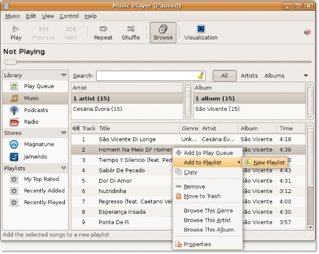Open Radio source
Screen dimensions: 319x254
pyautogui.click(x=36, y=122)
